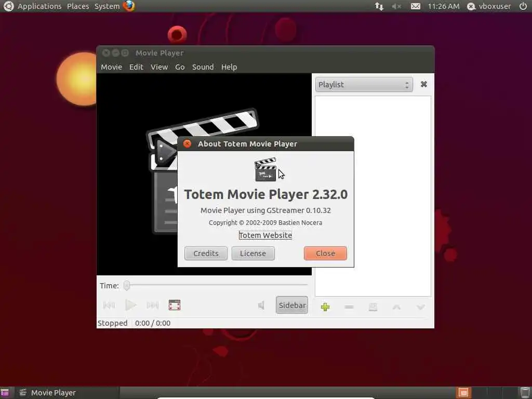Click the previous chapter/movie button
Screen dimensions: 532x399
pyautogui.click(x=109, y=305)
